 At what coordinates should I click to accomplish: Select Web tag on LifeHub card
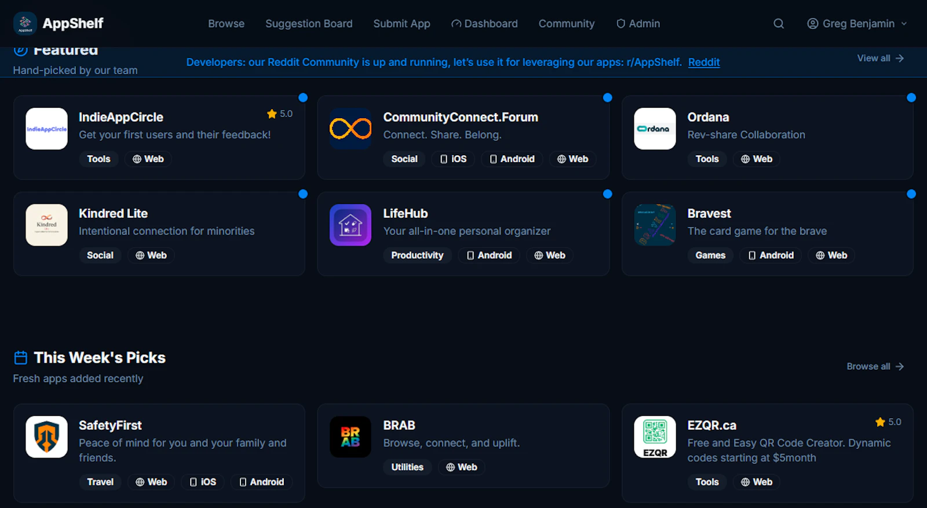550,255
